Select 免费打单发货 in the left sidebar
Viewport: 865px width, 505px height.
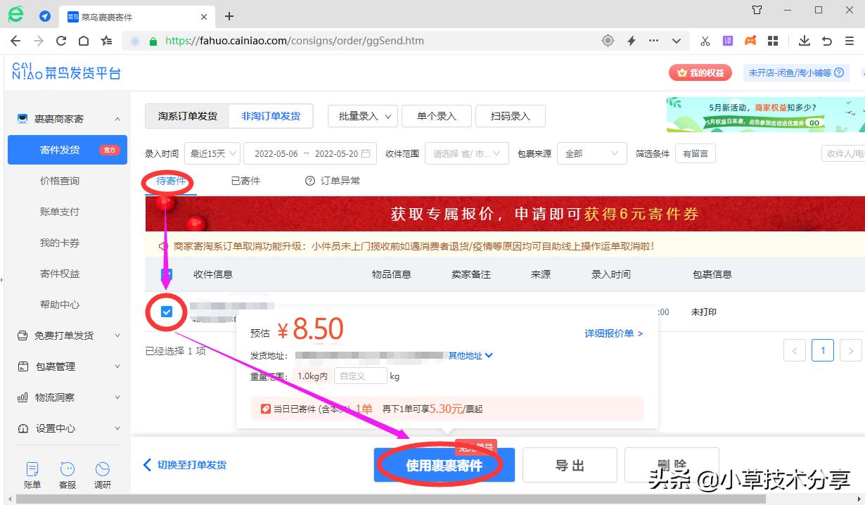coord(63,335)
